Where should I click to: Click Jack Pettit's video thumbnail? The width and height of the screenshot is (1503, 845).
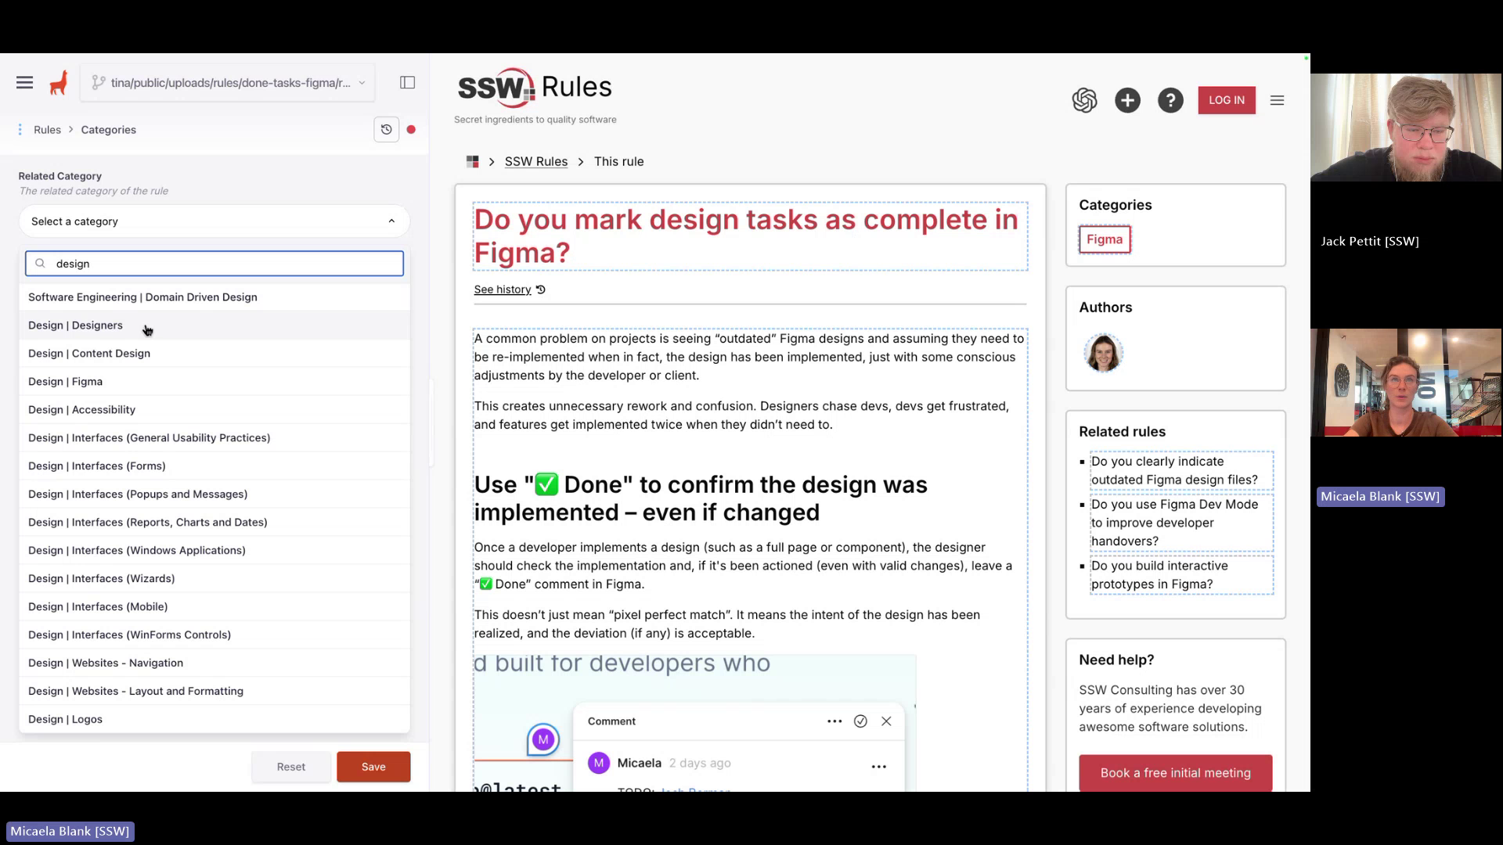1406,128
